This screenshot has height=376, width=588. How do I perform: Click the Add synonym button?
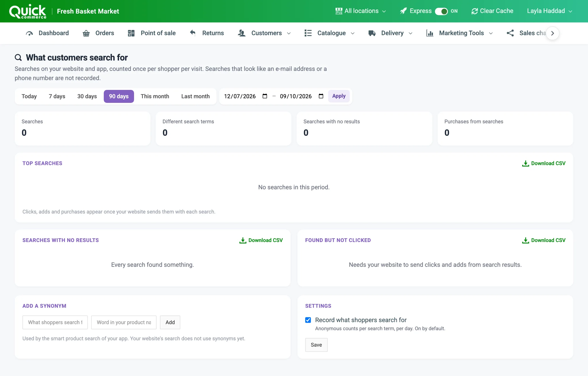pos(170,322)
